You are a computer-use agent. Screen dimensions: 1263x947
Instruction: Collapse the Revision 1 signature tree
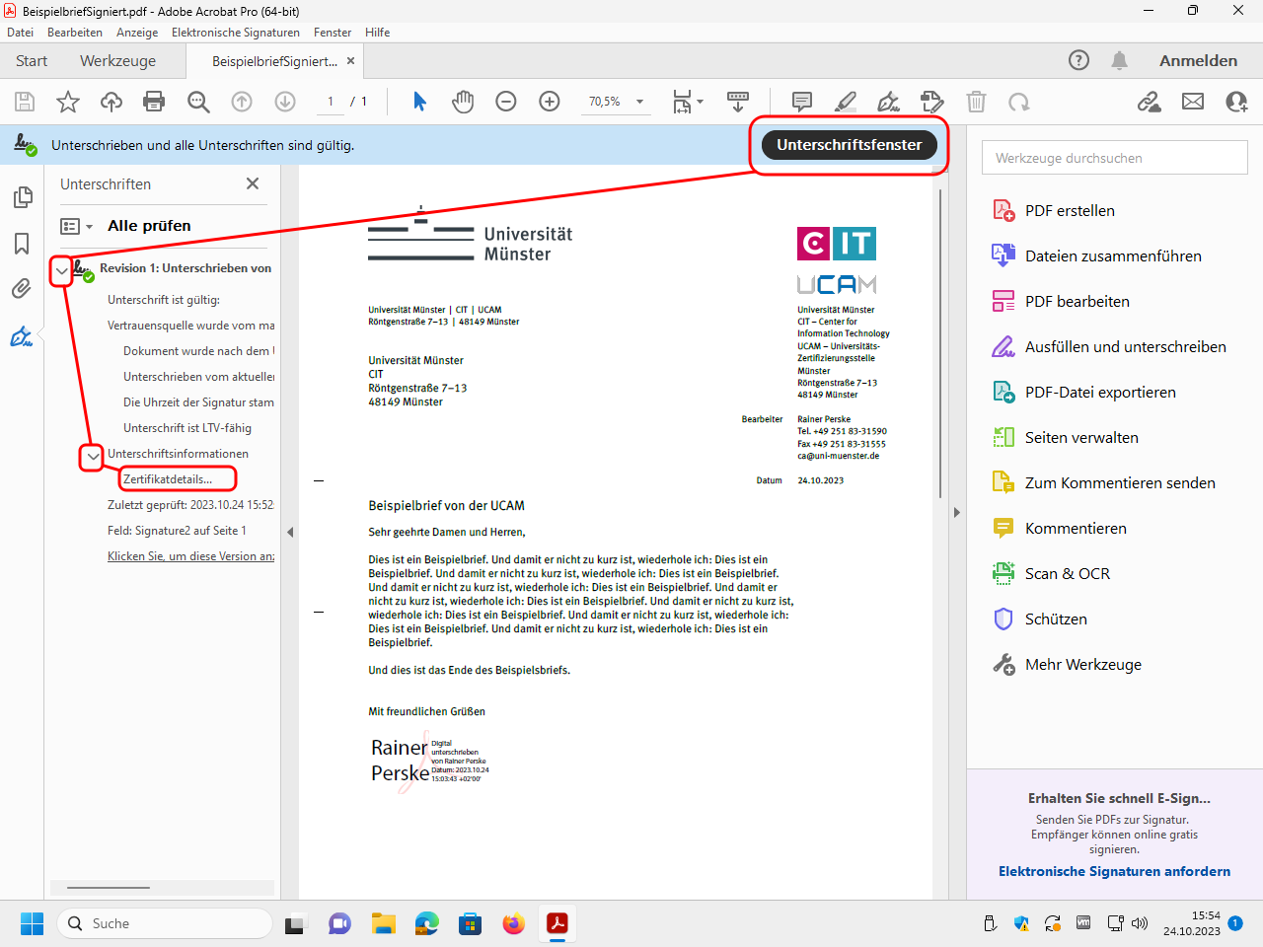[62, 270]
